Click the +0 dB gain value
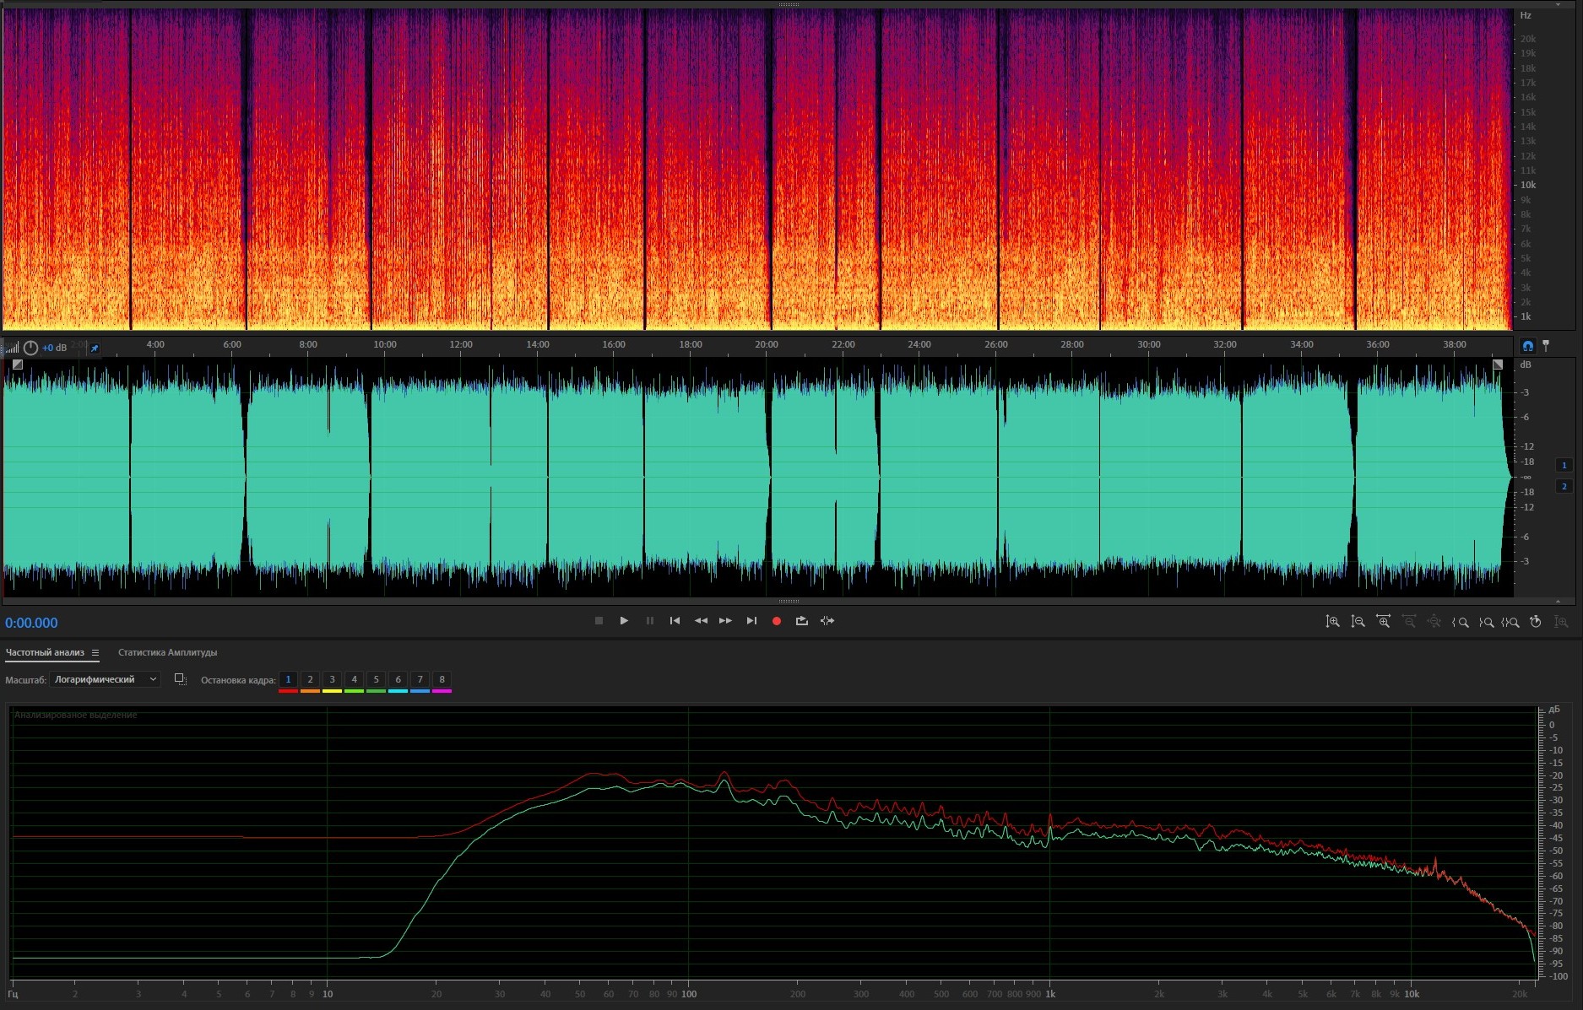Screen dimensions: 1583x1010 coord(54,348)
